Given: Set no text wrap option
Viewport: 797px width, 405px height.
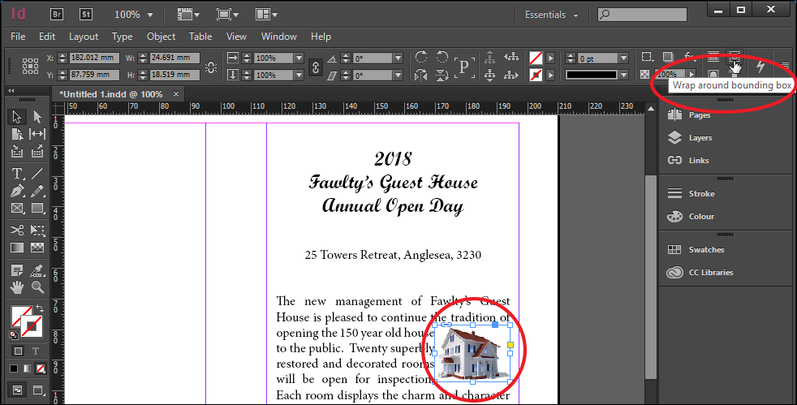Looking at the screenshot, I should (x=713, y=56).
